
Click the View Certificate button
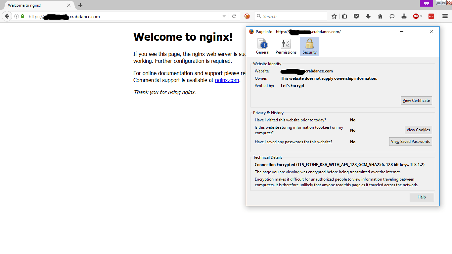[x=416, y=101]
